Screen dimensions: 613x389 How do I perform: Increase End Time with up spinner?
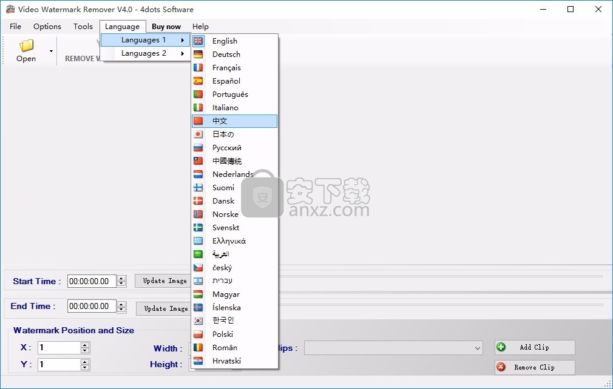[x=121, y=304]
